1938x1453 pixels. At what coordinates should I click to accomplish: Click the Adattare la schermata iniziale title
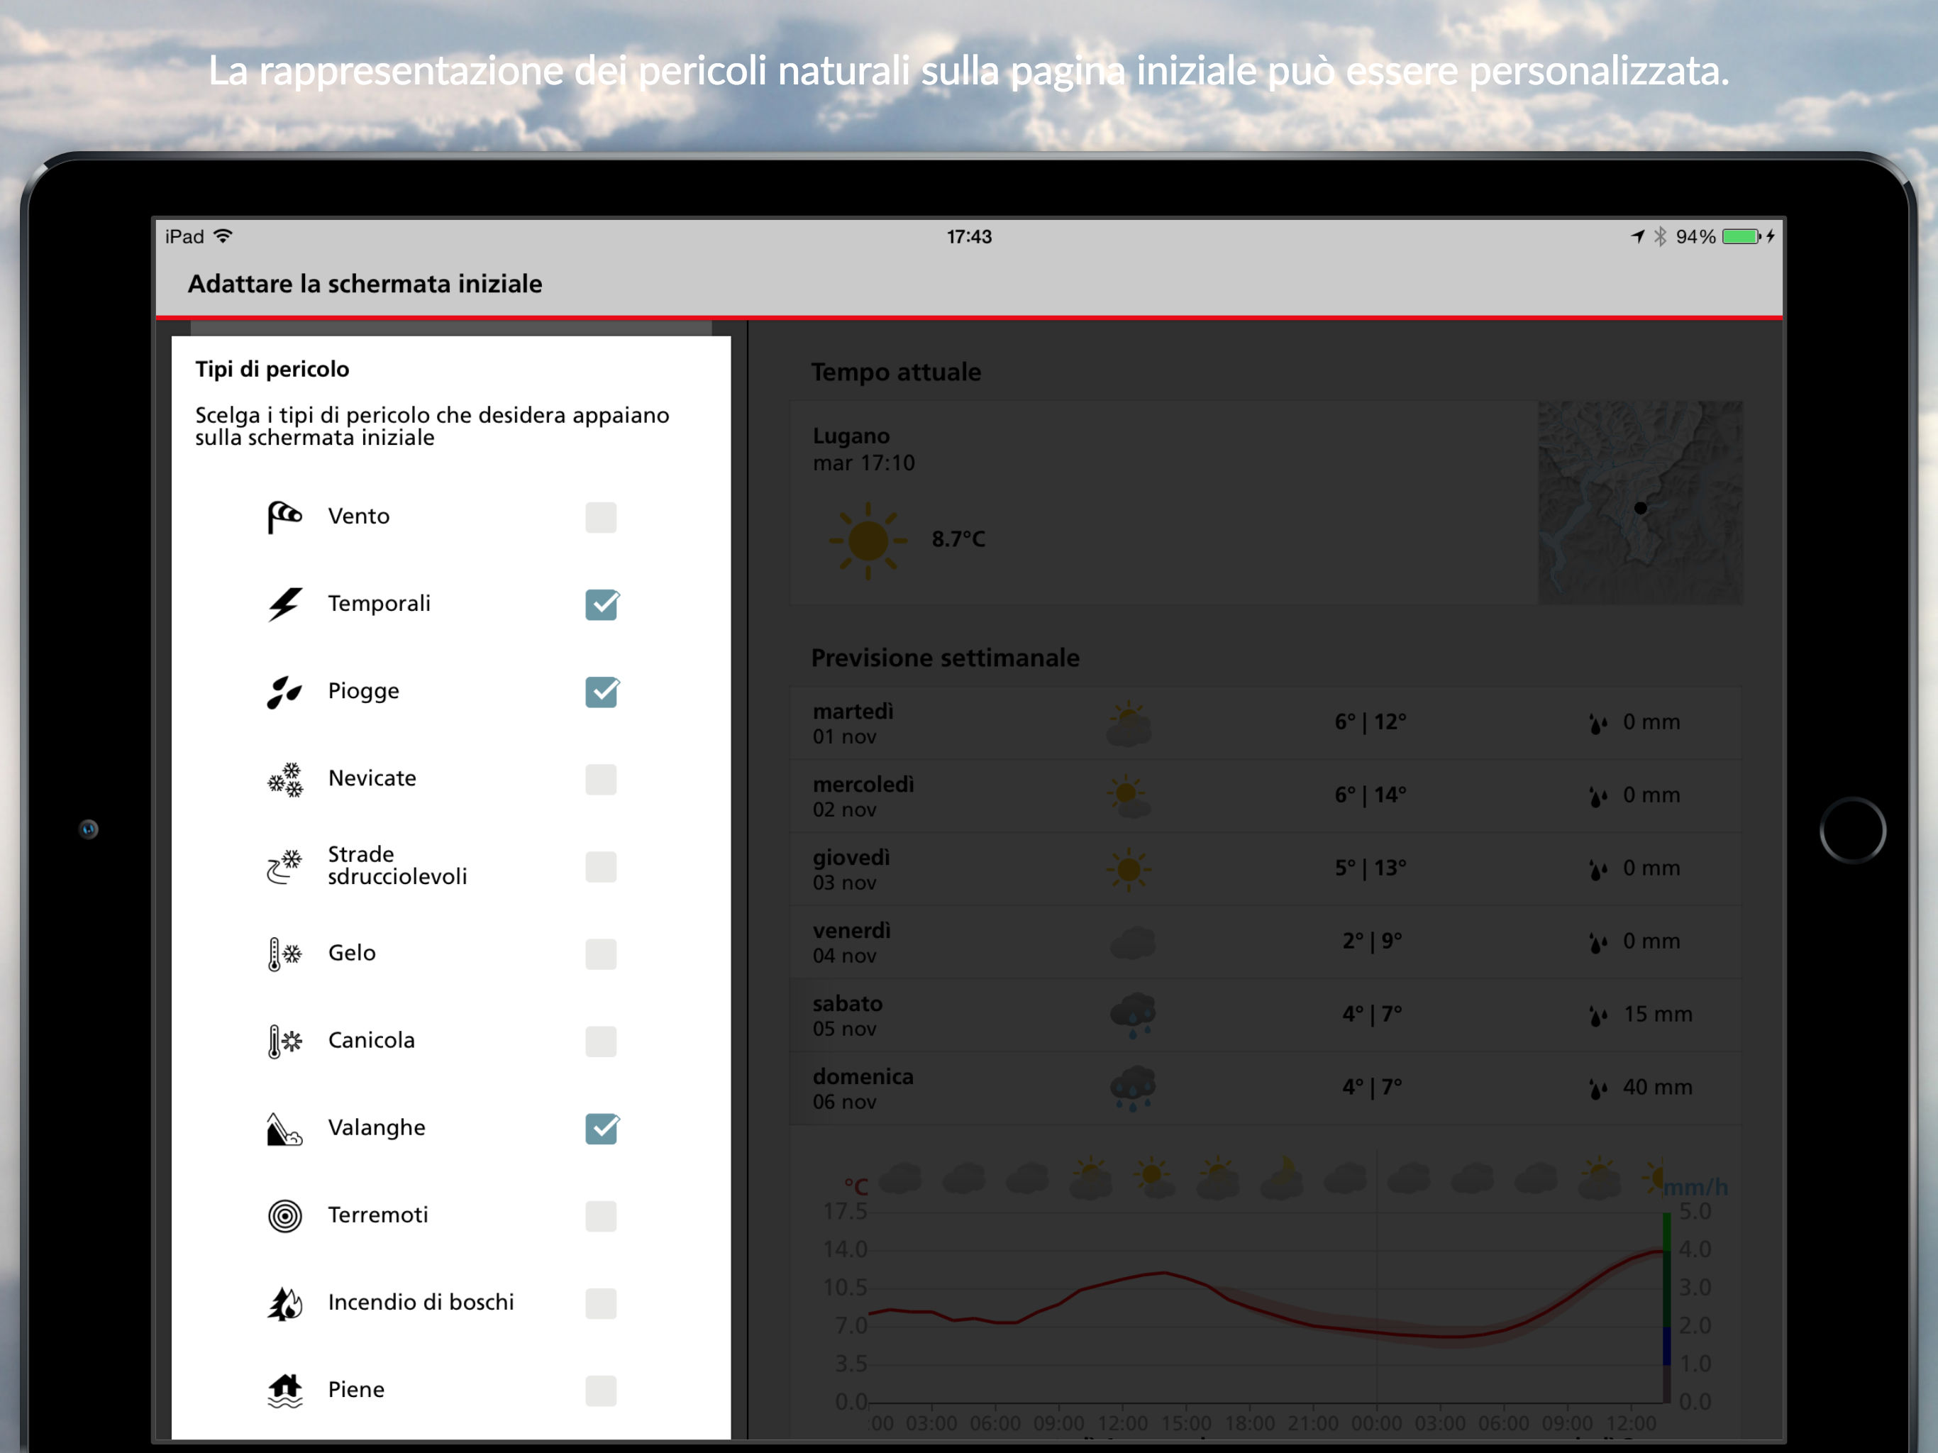point(365,284)
